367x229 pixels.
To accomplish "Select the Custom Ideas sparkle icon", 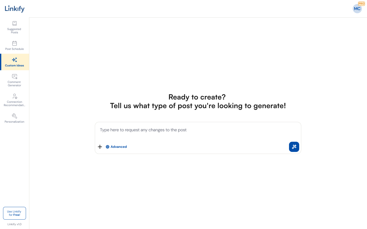I will (x=15, y=60).
